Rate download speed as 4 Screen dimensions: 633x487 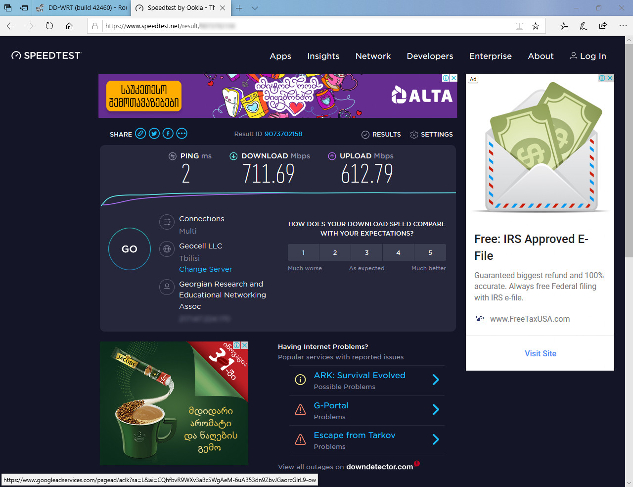click(x=399, y=252)
